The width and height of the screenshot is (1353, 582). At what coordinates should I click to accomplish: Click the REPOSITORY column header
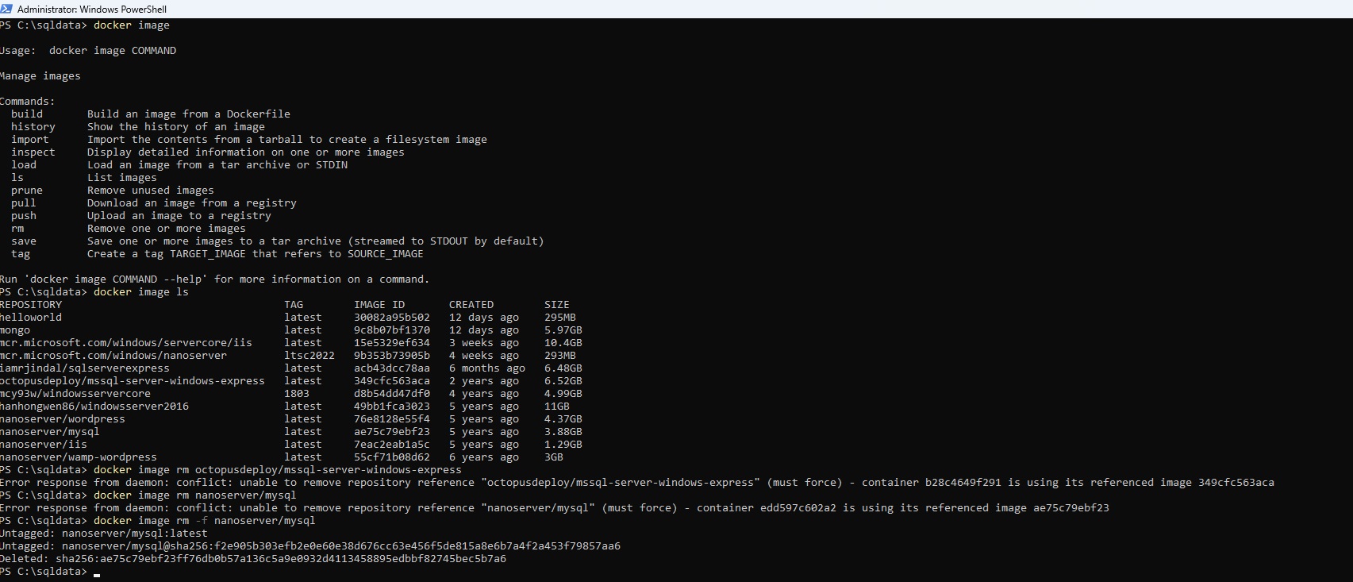click(x=31, y=305)
